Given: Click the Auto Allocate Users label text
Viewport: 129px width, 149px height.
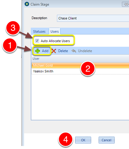Looking at the screenshot, I should pos(55,41).
